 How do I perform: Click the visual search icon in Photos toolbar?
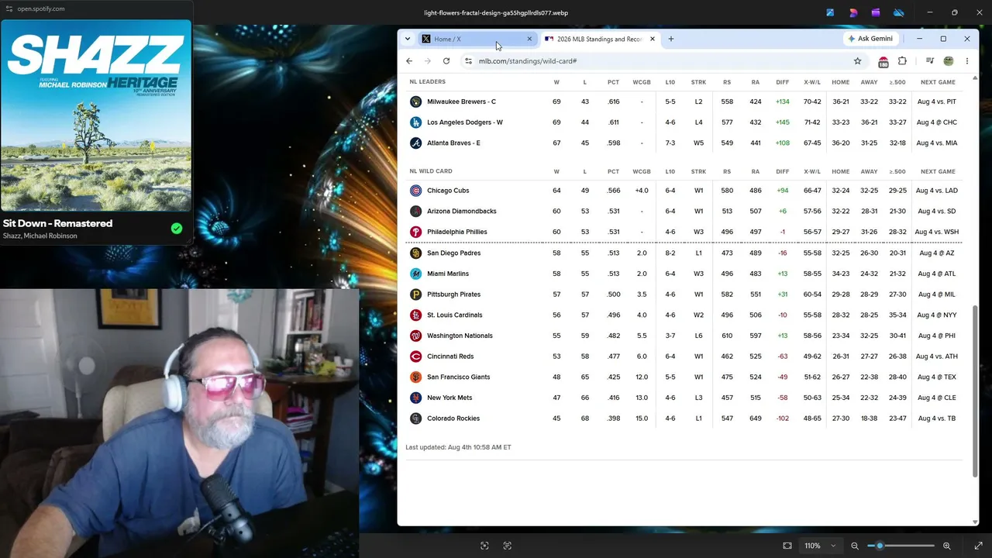point(484,546)
